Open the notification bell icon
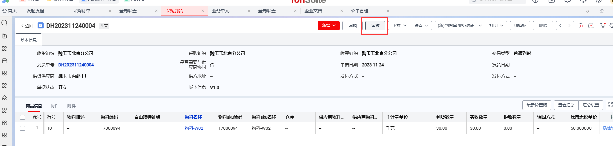The image size is (613, 146). (x=591, y=26)
